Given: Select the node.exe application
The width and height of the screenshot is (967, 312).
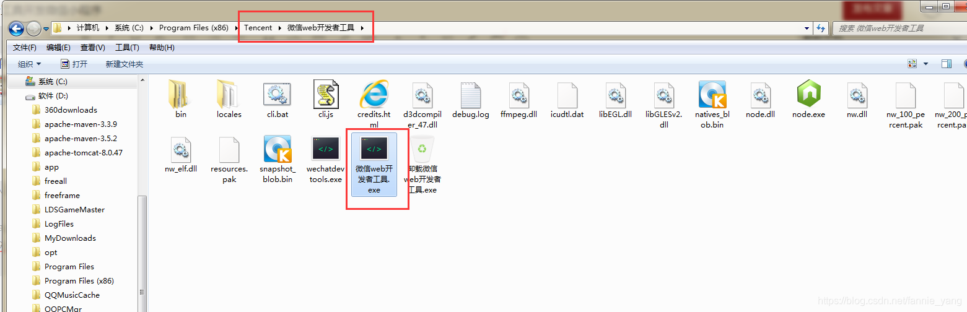Looking at the screenshot, I should point(808,98).
